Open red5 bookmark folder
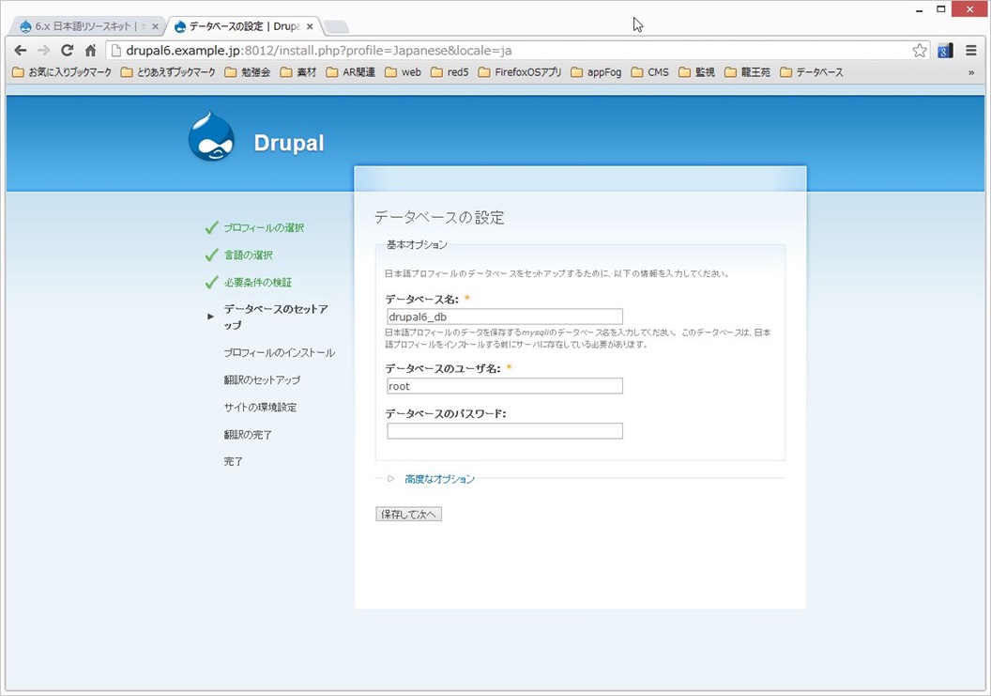 coord(450,72)
